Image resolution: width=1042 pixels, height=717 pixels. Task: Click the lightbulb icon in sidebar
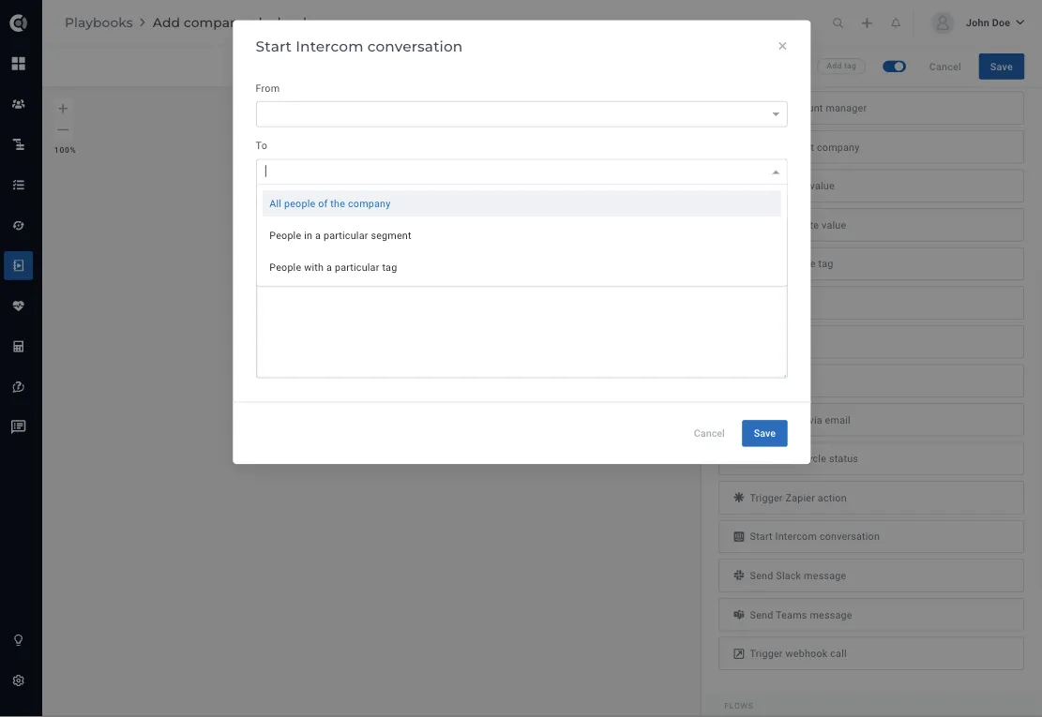click(19, 640)
